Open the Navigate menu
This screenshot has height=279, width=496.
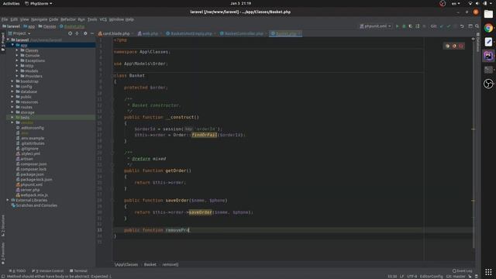click(x=39, y=19)
